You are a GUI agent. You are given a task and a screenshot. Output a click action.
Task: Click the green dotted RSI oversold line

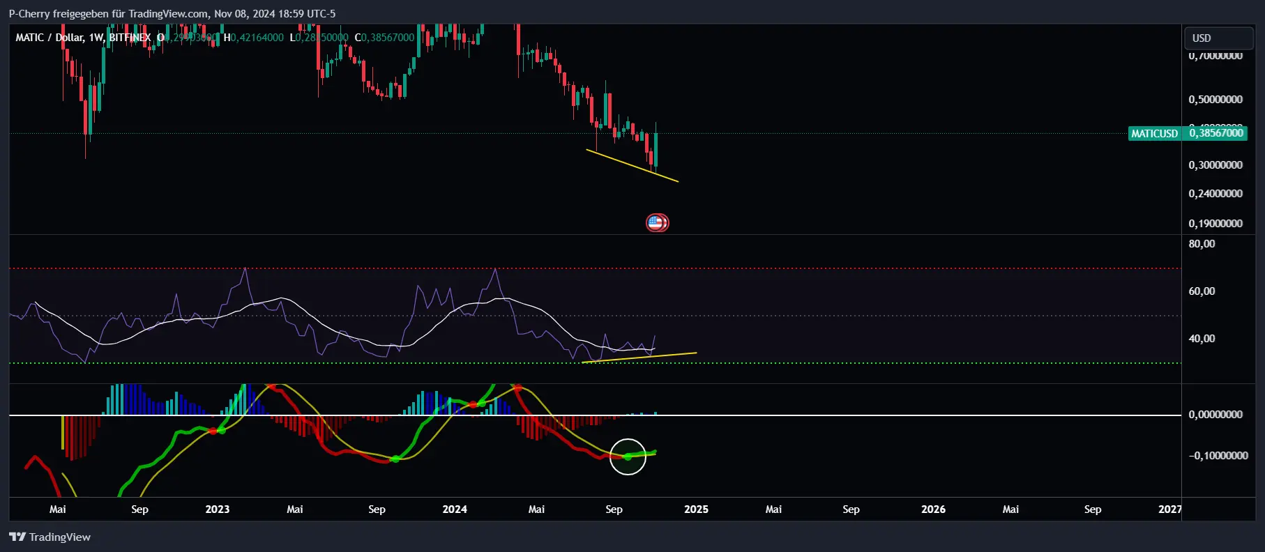coord(595,363)
